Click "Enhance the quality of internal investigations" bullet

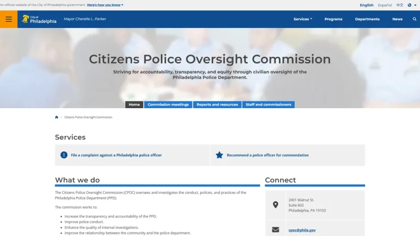point(102,227)
